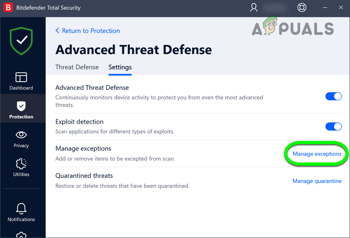Screen dimensions: 350x238
Task: Open the support lifebuoy icon
Action: pos(302,8)
